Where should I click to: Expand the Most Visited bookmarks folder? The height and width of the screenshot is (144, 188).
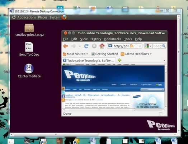(75, 54)
